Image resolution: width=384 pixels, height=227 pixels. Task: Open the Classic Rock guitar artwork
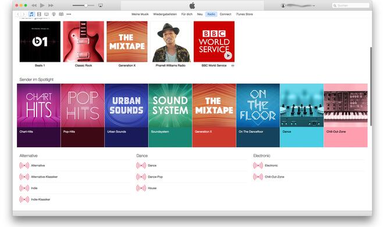click(84, 42)
